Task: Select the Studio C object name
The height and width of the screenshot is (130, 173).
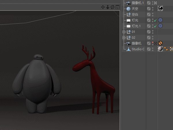Action: click(138, 49)
